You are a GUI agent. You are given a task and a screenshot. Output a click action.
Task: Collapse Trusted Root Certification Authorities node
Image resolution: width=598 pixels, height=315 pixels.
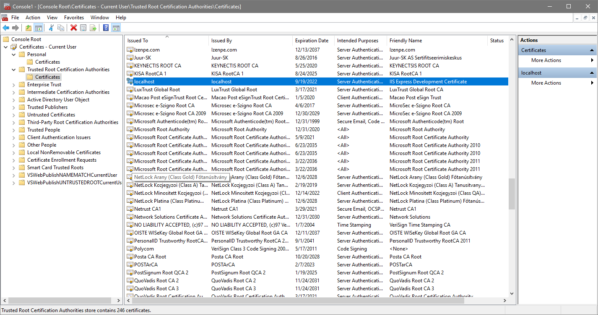tap(13, 70)
